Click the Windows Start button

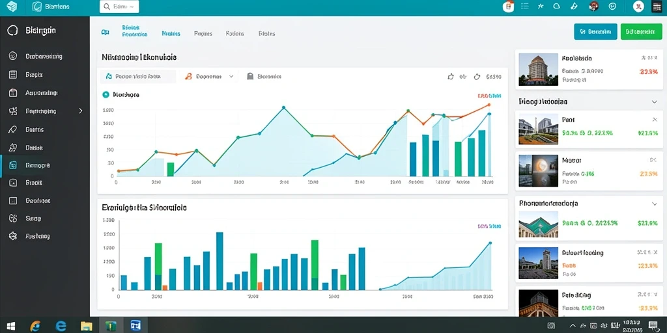click(x=11, y=326)
